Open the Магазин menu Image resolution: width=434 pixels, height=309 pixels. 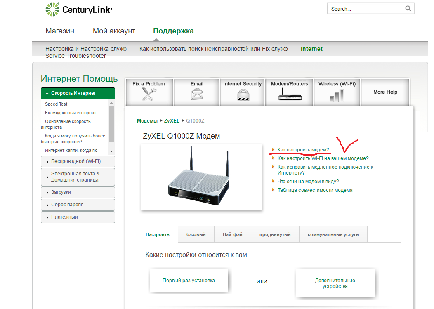pyautogui.click(x=60, y=31)
